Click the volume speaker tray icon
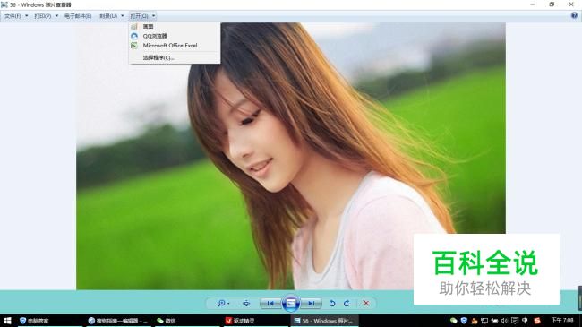The image size is (582, 327). 504,321
